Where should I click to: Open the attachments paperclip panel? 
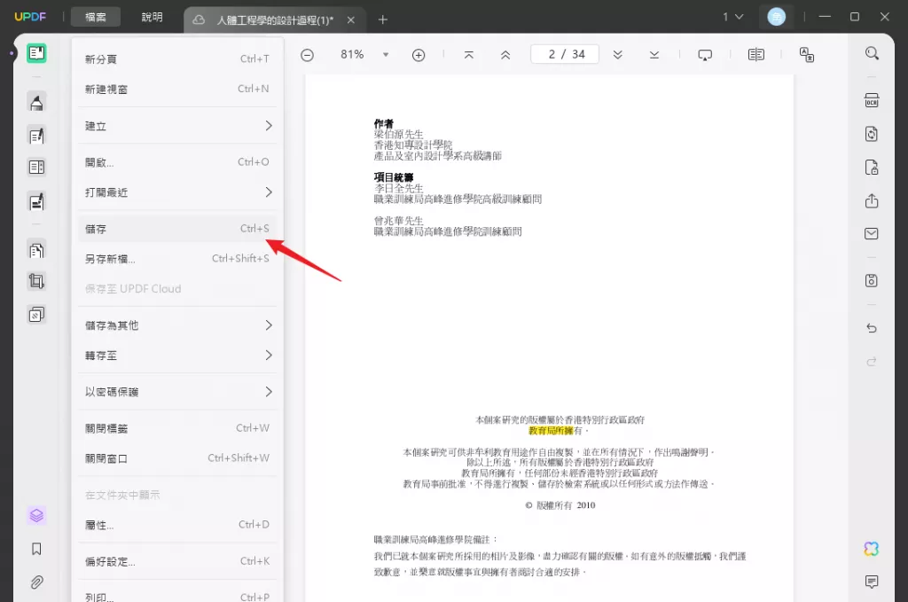pyautogui.click(x=36, y=582)
